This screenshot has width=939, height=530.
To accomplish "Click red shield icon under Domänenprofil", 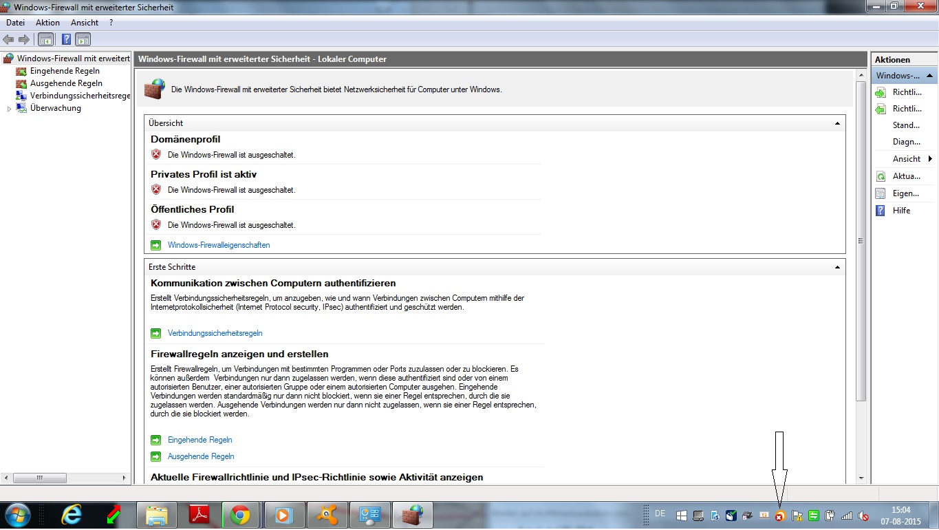I will [x=156, y=154].
